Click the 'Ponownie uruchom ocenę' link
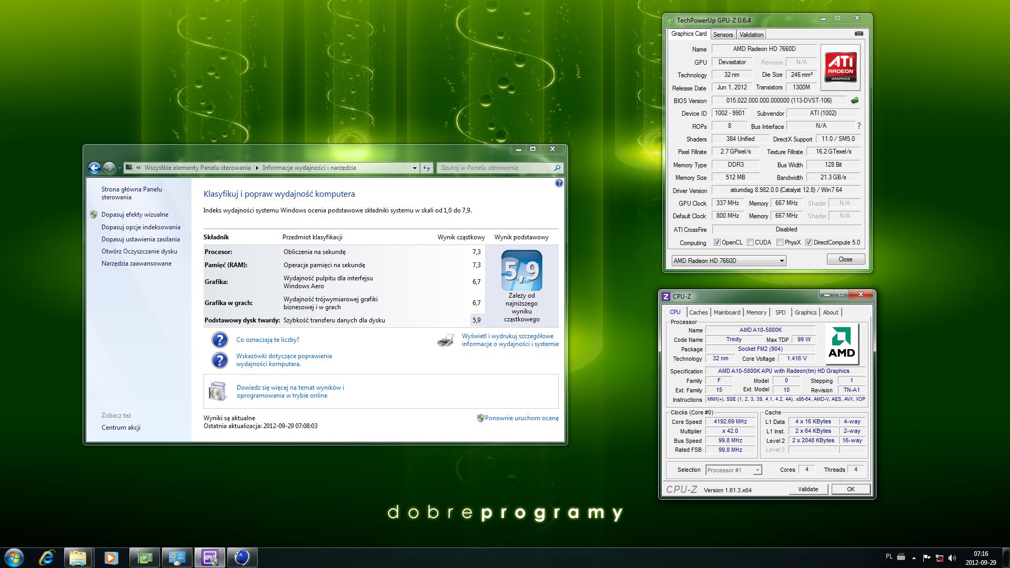Image resolution: width=1010 pixels, height=568 pixels. (521, 418)
